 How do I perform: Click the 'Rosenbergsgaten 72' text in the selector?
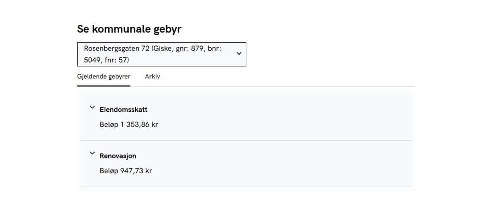click(x=117, y=49)
